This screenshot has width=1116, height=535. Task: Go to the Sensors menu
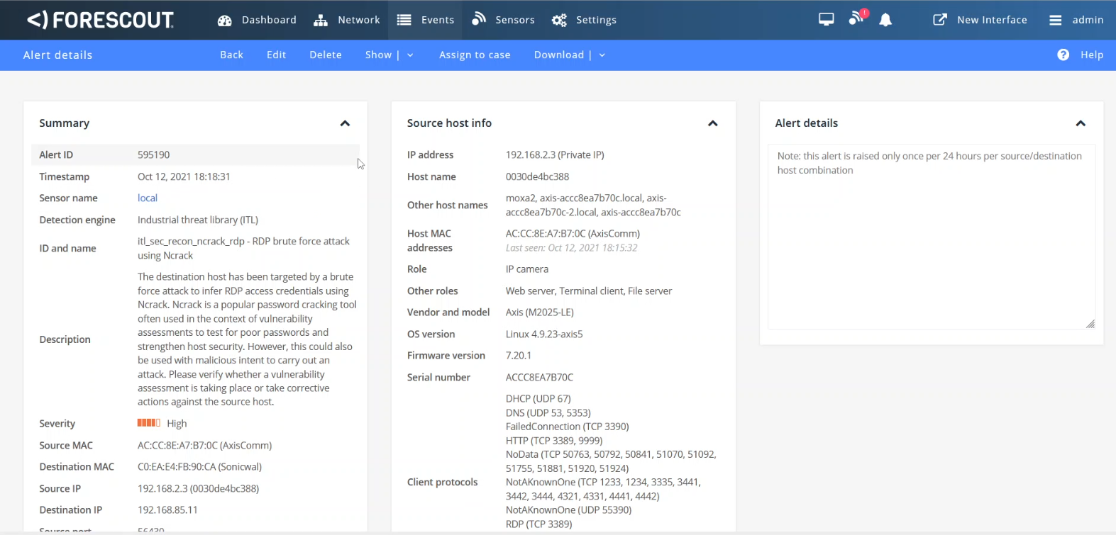click(x=503, y=20)
